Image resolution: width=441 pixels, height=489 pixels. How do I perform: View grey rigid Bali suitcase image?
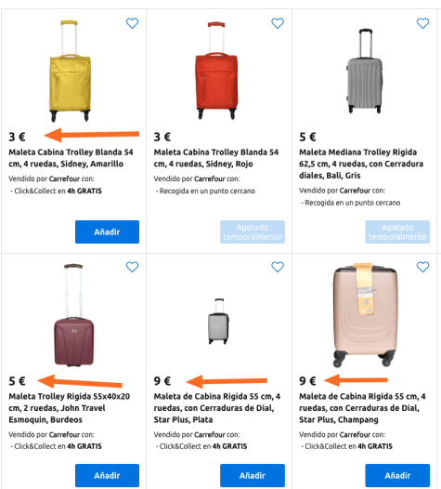coord(365,71)
